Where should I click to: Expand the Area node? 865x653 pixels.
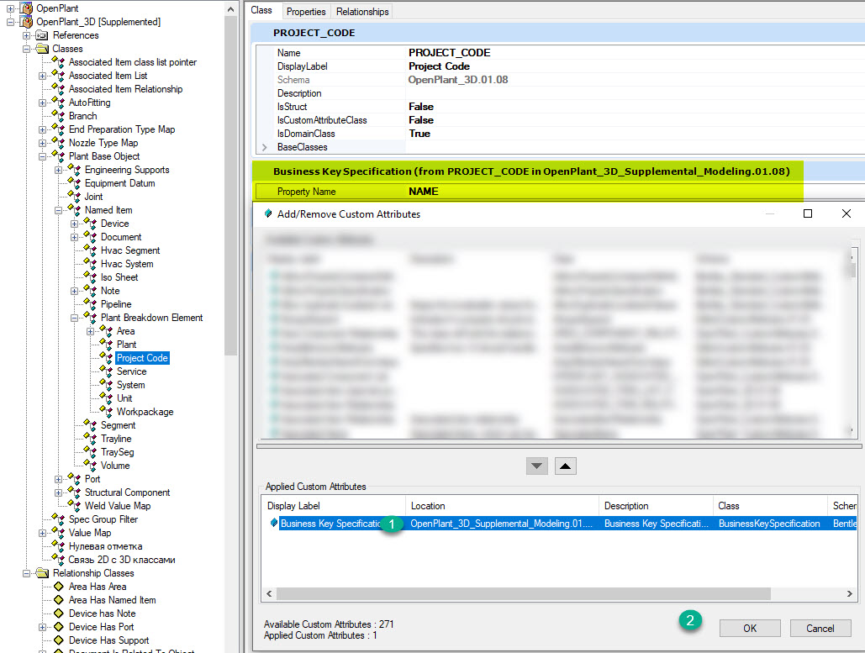tap(91, 331)
